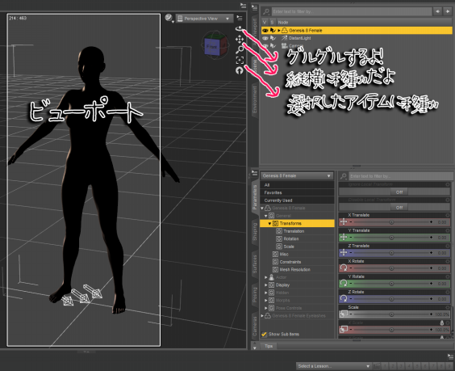This screenshot has height=371, width=455.
Task: Select the Mesh Resolution group
Action: point(294,269)
